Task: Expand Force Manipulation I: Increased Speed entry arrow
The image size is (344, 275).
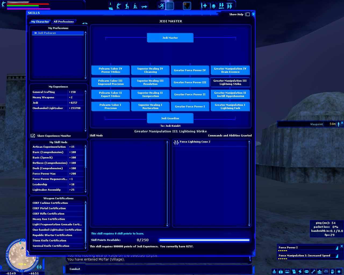Action: pos(337,256)
